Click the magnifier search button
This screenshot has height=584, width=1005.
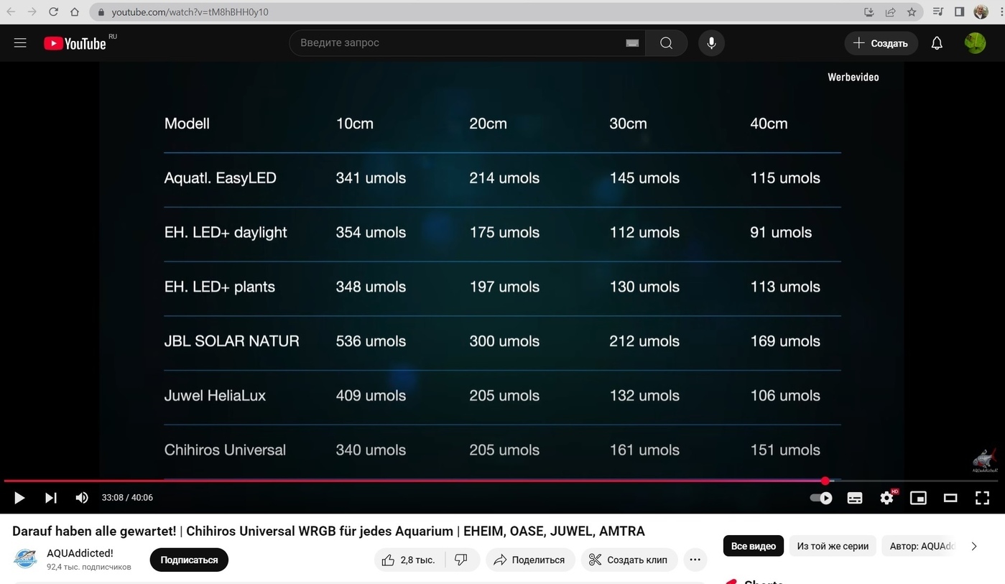point(666,43)
